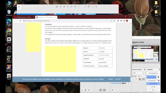
Task: Toggle the Chrome side panel icon
Action: point(124,21)
